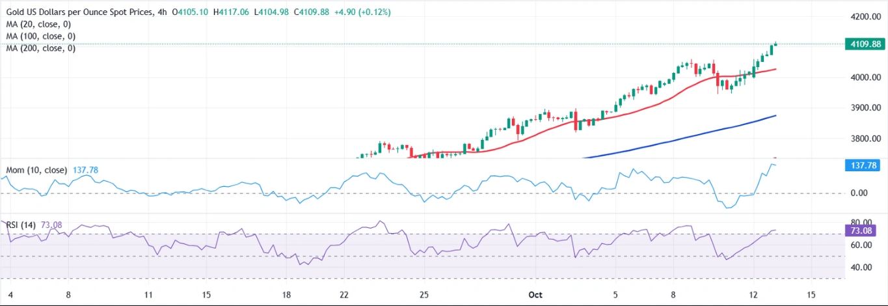The height and width of the screenshot is (306, 888).
Task: Click the 18 date marker on time axis
Action: [285, 295]
